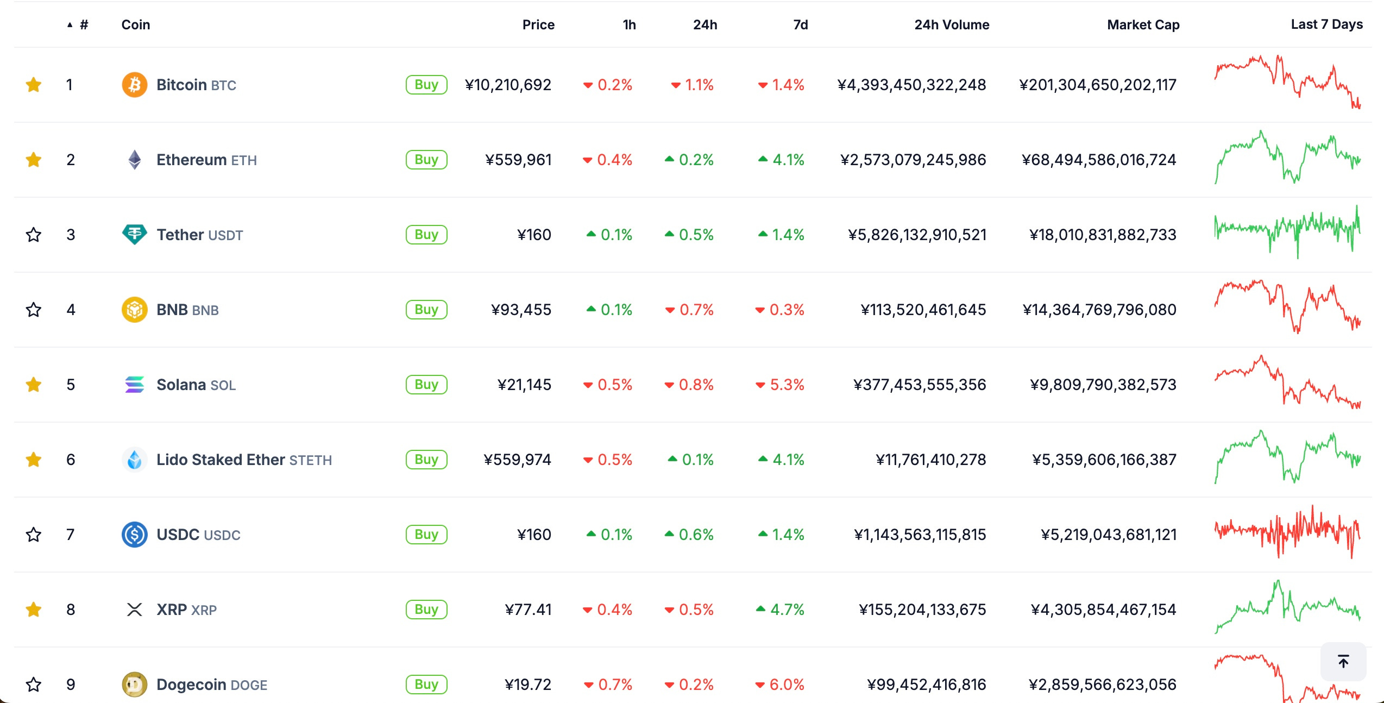Star the USDC row
Screen dimensions: 1384x703
(34, 535)
